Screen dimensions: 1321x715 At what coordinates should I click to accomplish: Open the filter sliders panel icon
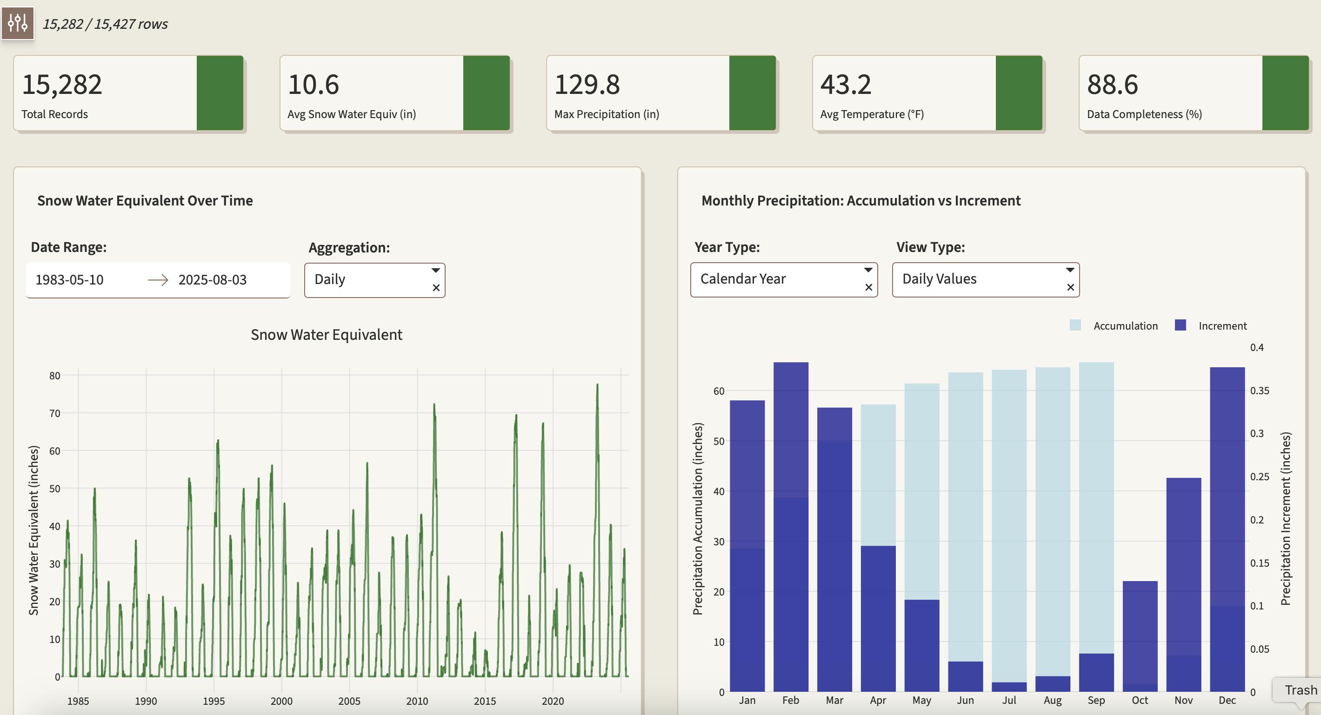pos(18,23)
